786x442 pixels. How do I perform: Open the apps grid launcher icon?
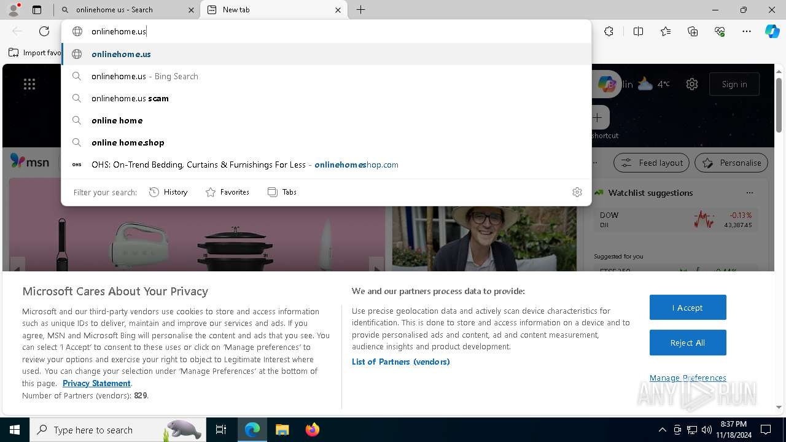click(x=29, y=84)
